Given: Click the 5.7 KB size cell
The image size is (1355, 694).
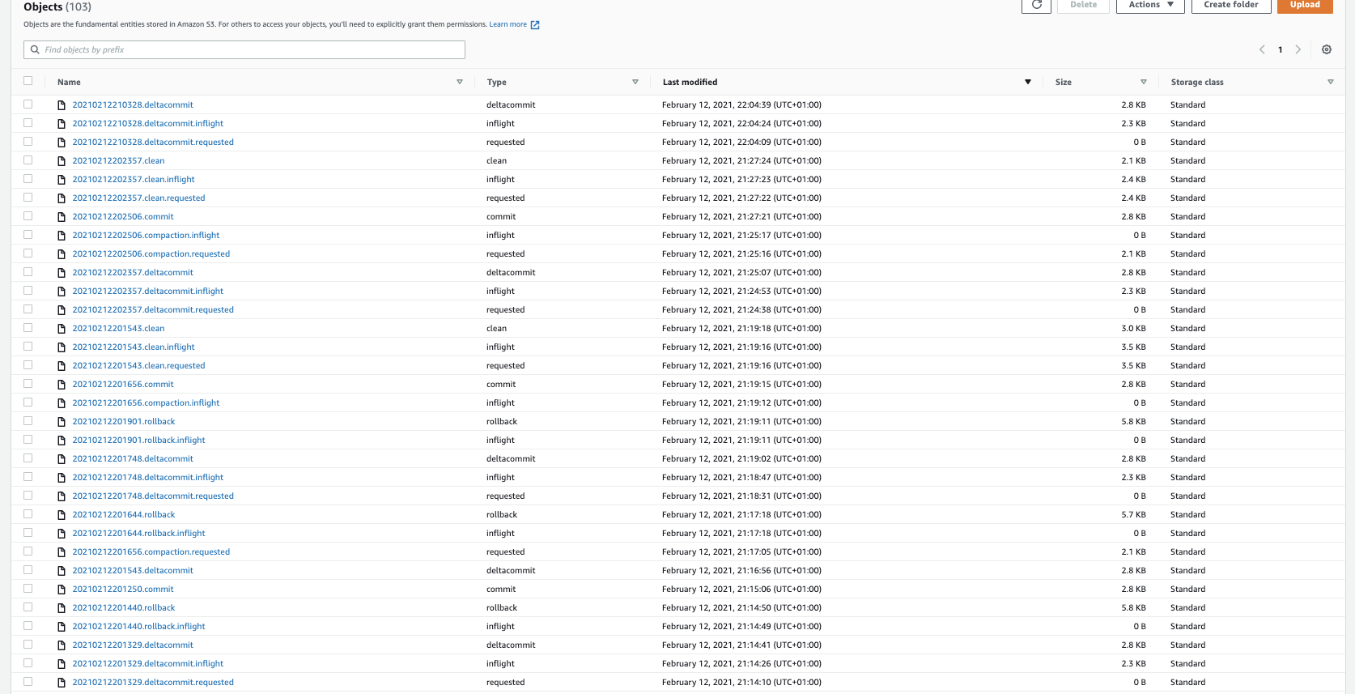Looking at the screenshot, I should (1133, 515).
